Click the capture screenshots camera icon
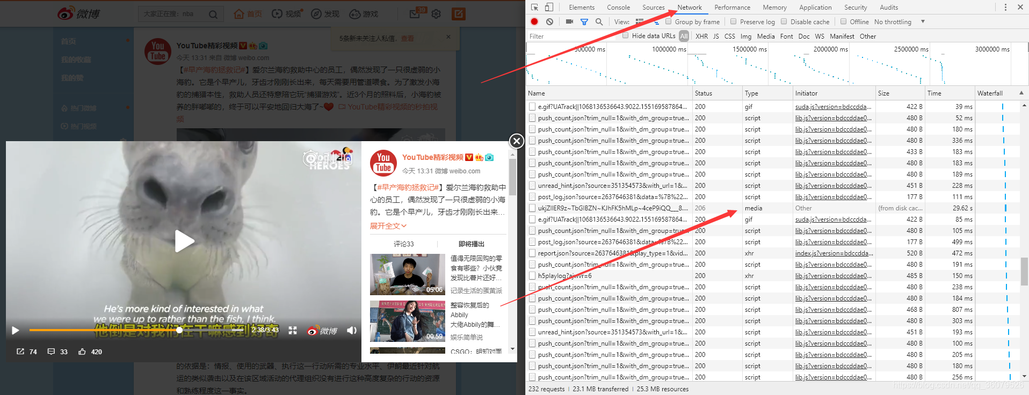The width and height of the screenshot is (1029, 395). click(x=569, y=21)
